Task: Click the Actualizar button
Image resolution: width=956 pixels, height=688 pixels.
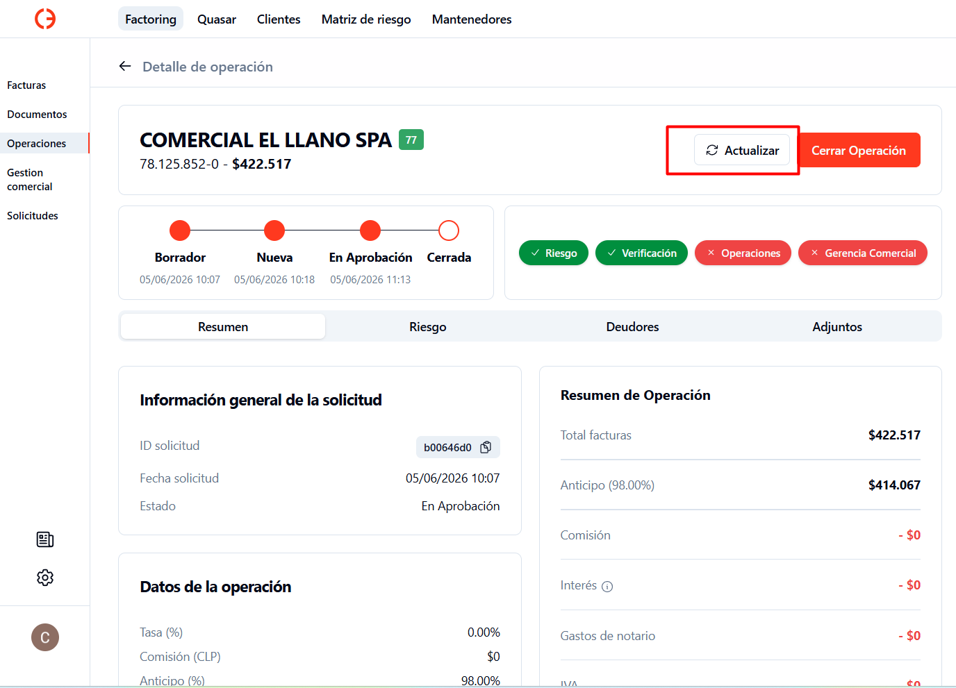Action: (x=742, y=150)
